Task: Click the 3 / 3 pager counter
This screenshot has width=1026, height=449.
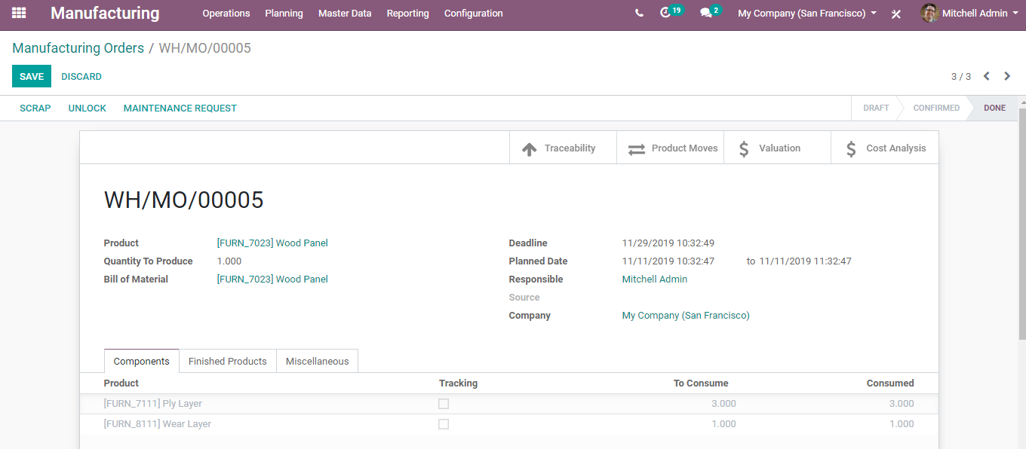Action: [x=961, y=77]
